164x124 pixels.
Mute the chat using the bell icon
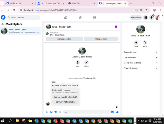click(x=136, y=43)
